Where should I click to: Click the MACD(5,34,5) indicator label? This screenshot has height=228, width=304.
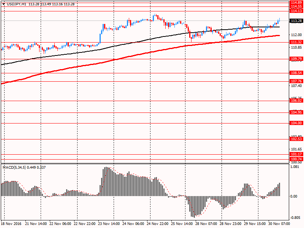click(x=15, y=167)
